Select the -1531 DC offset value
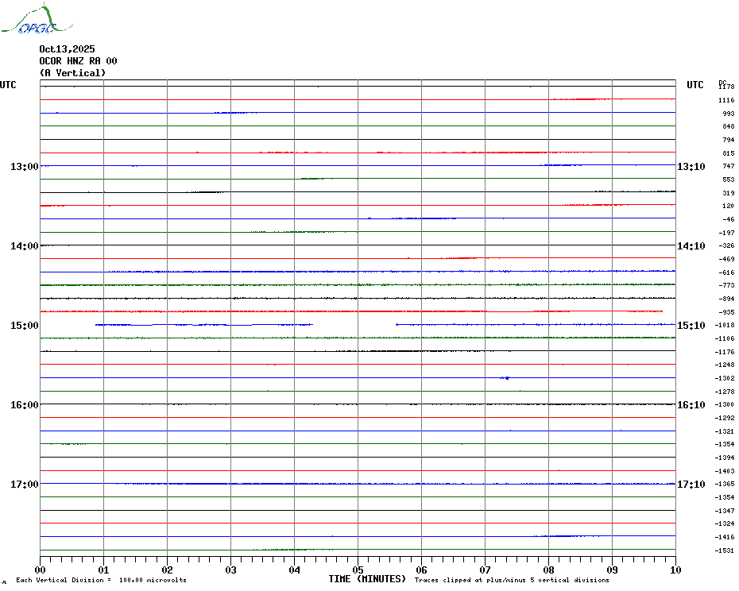 [725, 550]
